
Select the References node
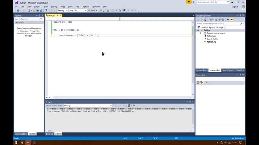[x=211, y=36]
